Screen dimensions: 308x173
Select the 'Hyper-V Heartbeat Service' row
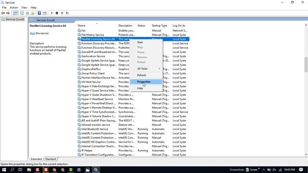coord(133,99)
